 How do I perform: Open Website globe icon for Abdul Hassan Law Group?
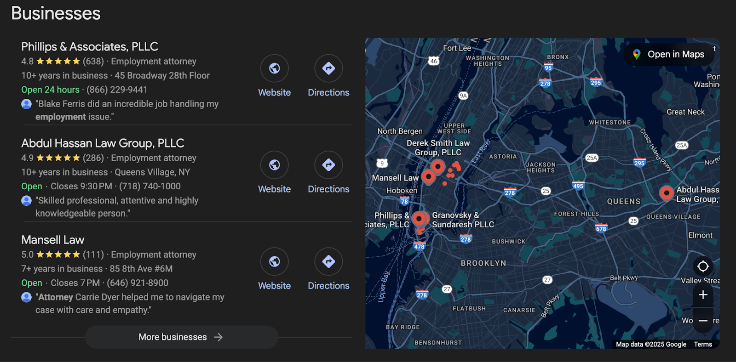click(274, 165)
